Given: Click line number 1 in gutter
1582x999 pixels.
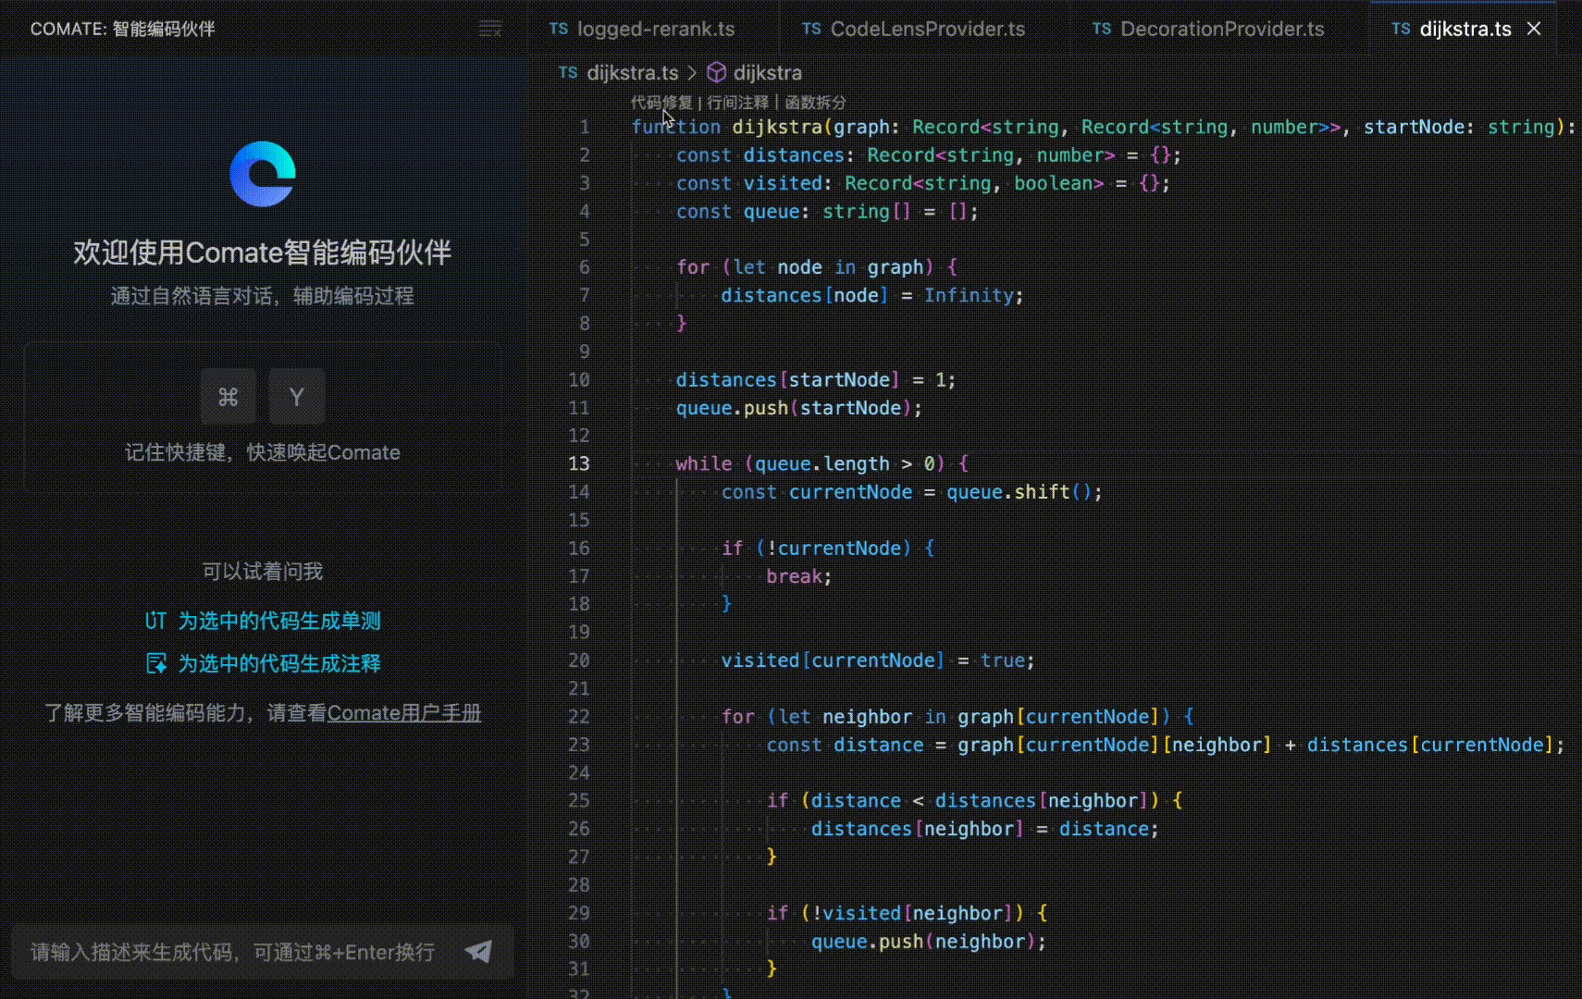Looking at the screenshot, I should click(585, 127).
